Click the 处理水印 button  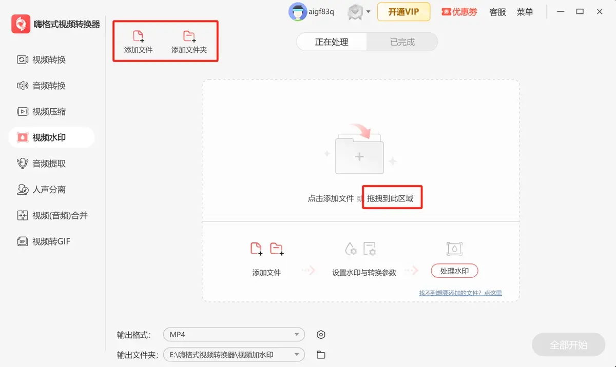[x=454, y=271]
